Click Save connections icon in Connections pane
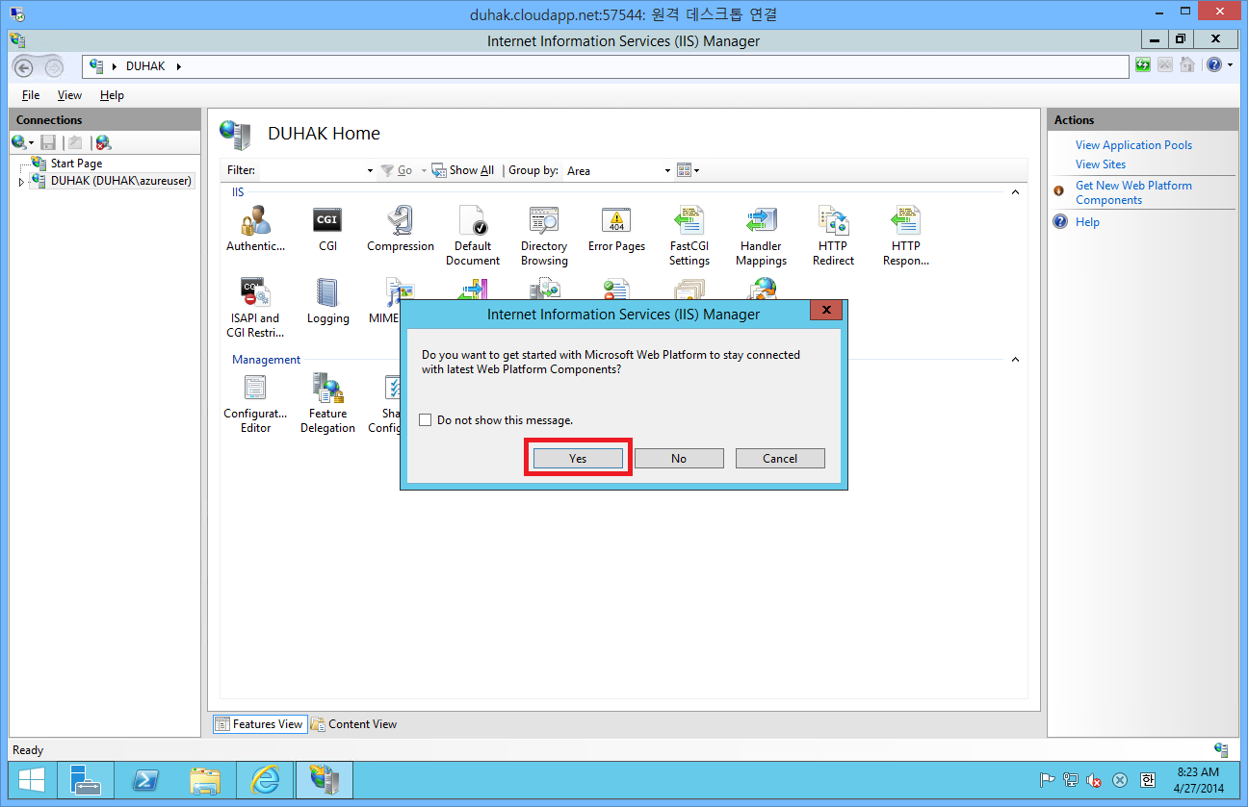Image resolution: width=1248 pixels, height=807 pixels. [48, 142]
